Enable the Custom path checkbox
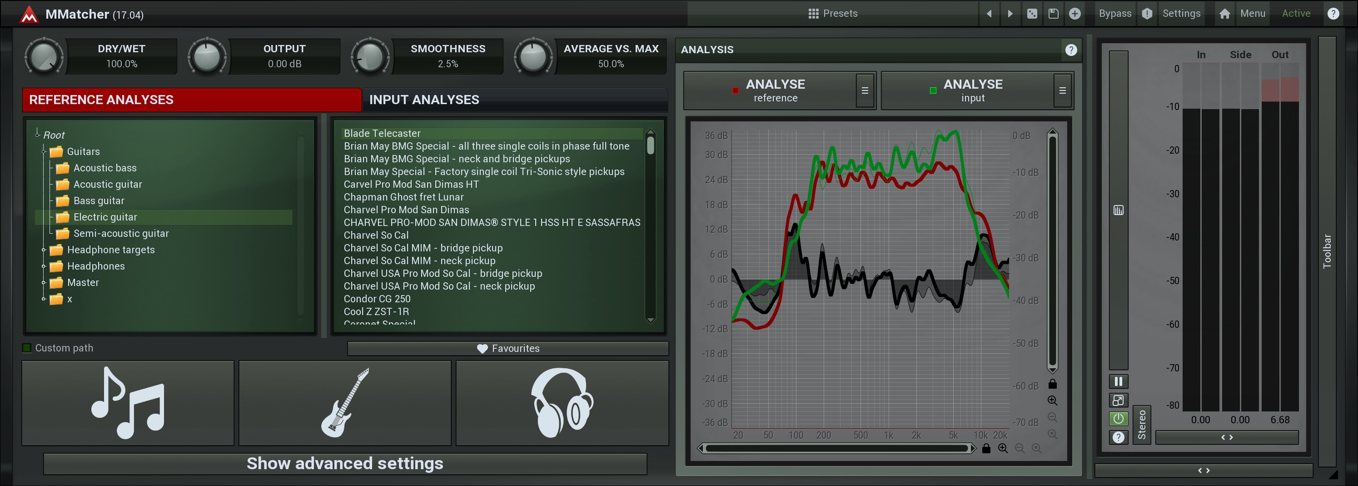Viewport: 1358px width, 486px height. pos(27,348)
